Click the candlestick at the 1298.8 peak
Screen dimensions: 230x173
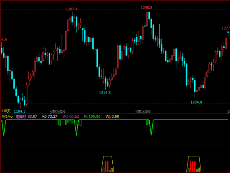point(147,18)
